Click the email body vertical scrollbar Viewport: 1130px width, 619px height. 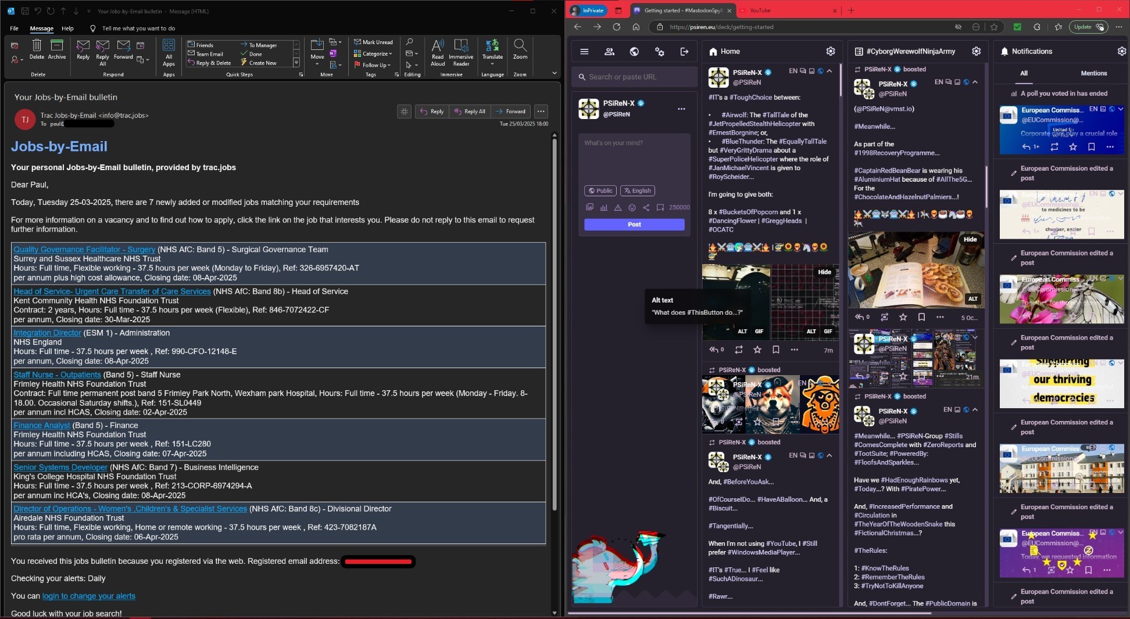tap(554, 325)
